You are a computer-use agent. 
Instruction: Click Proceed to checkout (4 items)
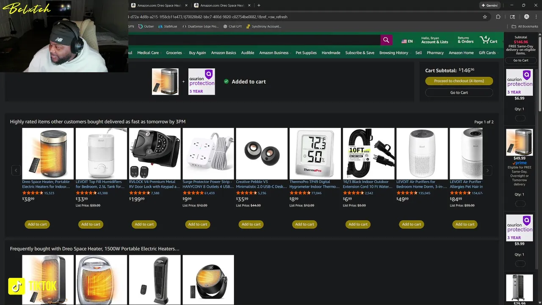459,81
